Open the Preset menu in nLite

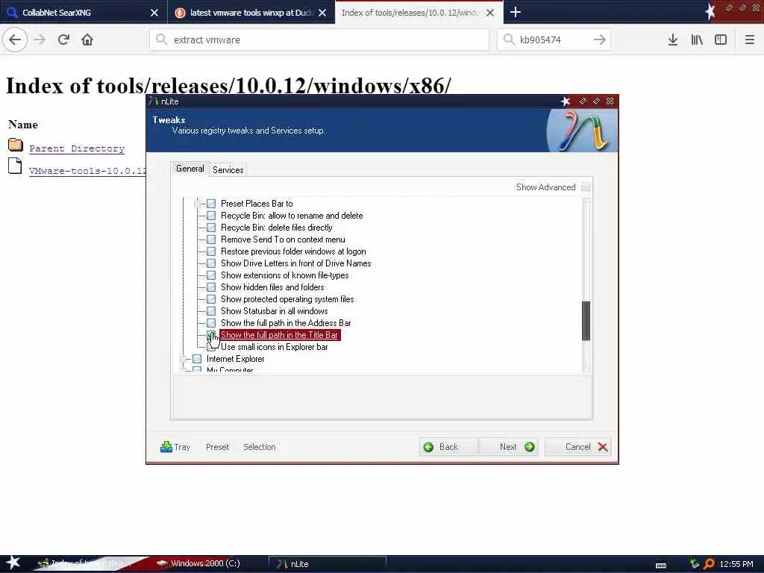click(x=217, y=447)
